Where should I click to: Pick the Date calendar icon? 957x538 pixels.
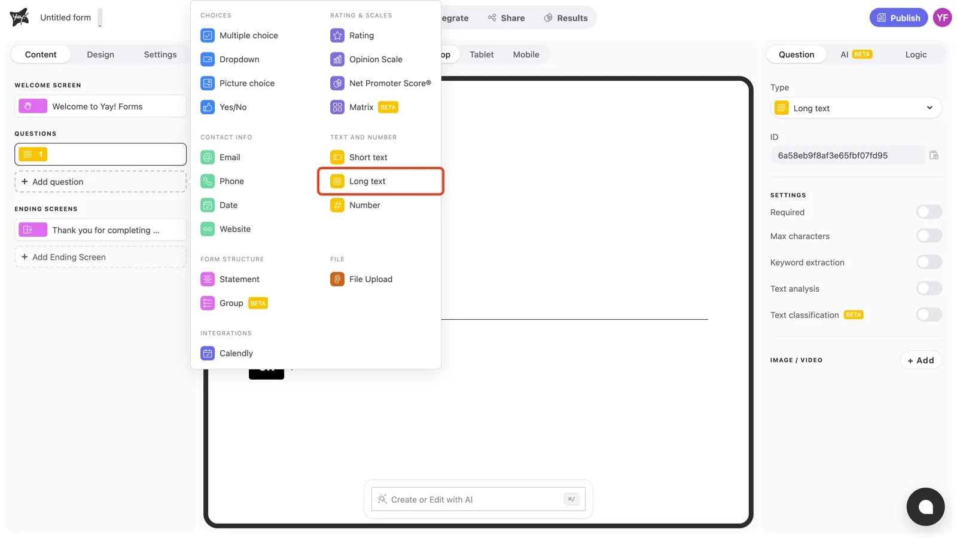click(208, 205)
